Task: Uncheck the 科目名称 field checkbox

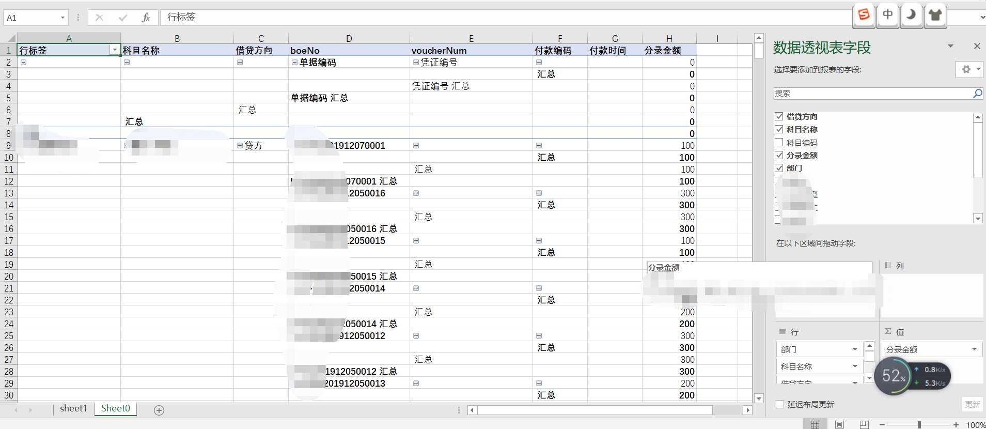Action: (779, 129)
